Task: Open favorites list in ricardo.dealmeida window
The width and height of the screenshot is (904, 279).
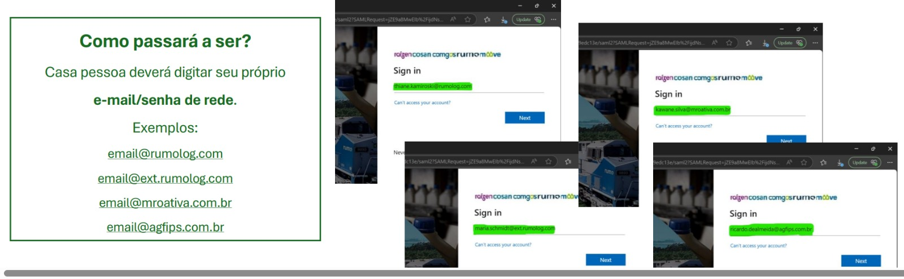Action: coord(824,162)
